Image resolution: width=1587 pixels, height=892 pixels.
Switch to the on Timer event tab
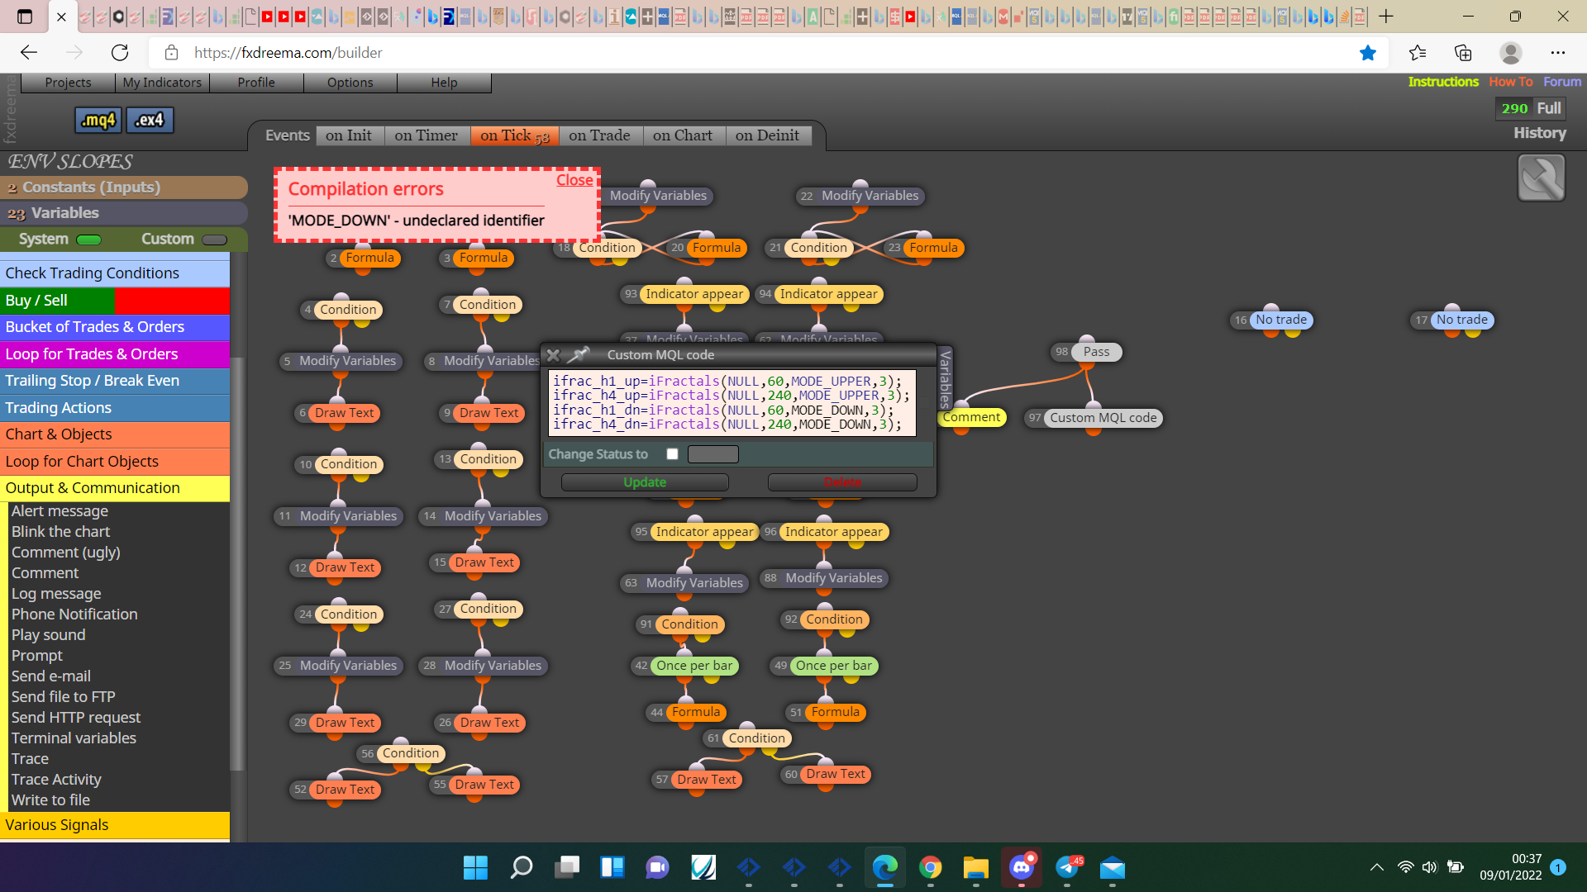pos(427,135)
